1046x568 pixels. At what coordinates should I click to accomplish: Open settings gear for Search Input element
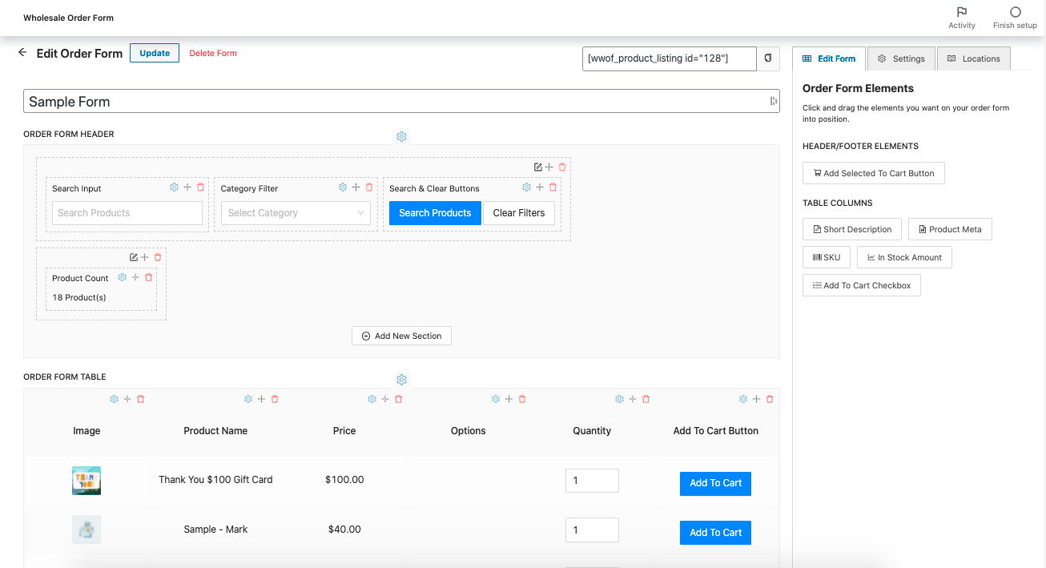pos(174,187)
